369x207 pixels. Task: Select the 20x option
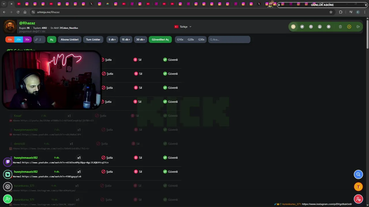[18, 39]
